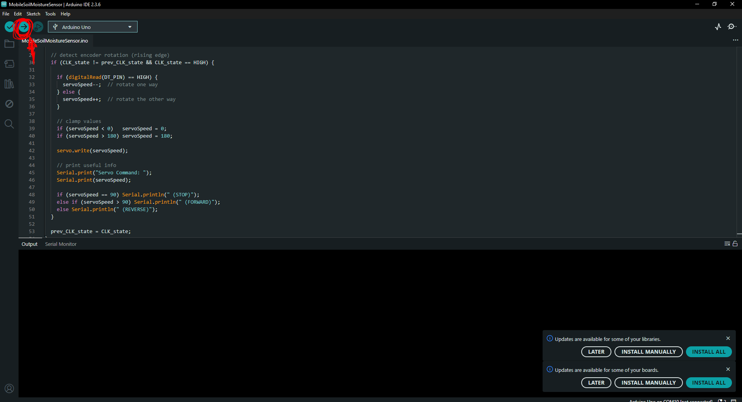
Task: Open the Boards Manager sidebar icon
Action: tap(9, 64)
